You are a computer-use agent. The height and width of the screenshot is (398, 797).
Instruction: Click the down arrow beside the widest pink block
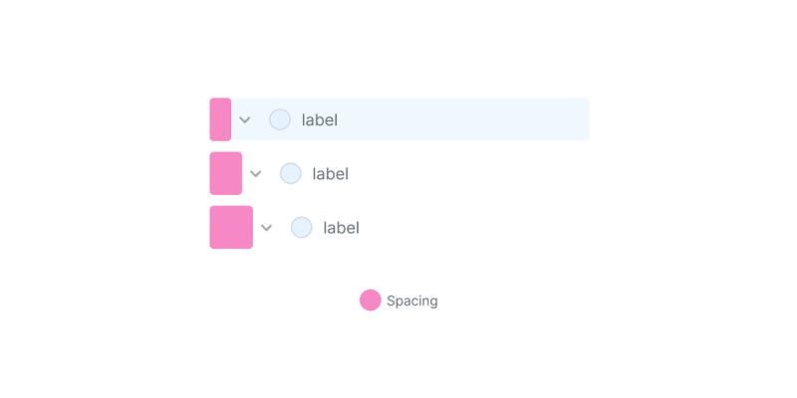tap(266, 228)
